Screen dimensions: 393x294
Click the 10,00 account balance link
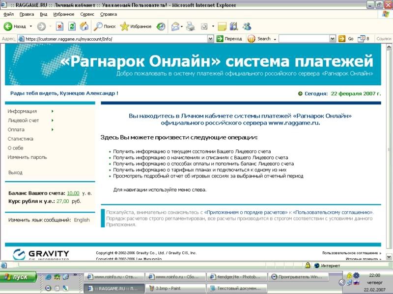[73, 193]
